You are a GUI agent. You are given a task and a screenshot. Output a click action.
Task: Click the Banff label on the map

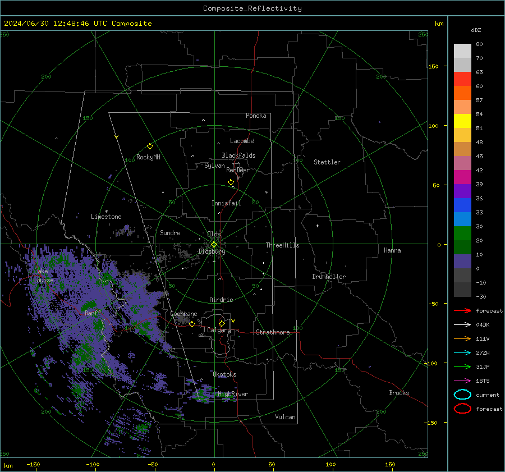[x=93, y=313]
